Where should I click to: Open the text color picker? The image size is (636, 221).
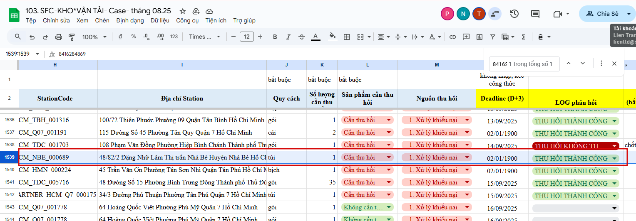(316, 37)
